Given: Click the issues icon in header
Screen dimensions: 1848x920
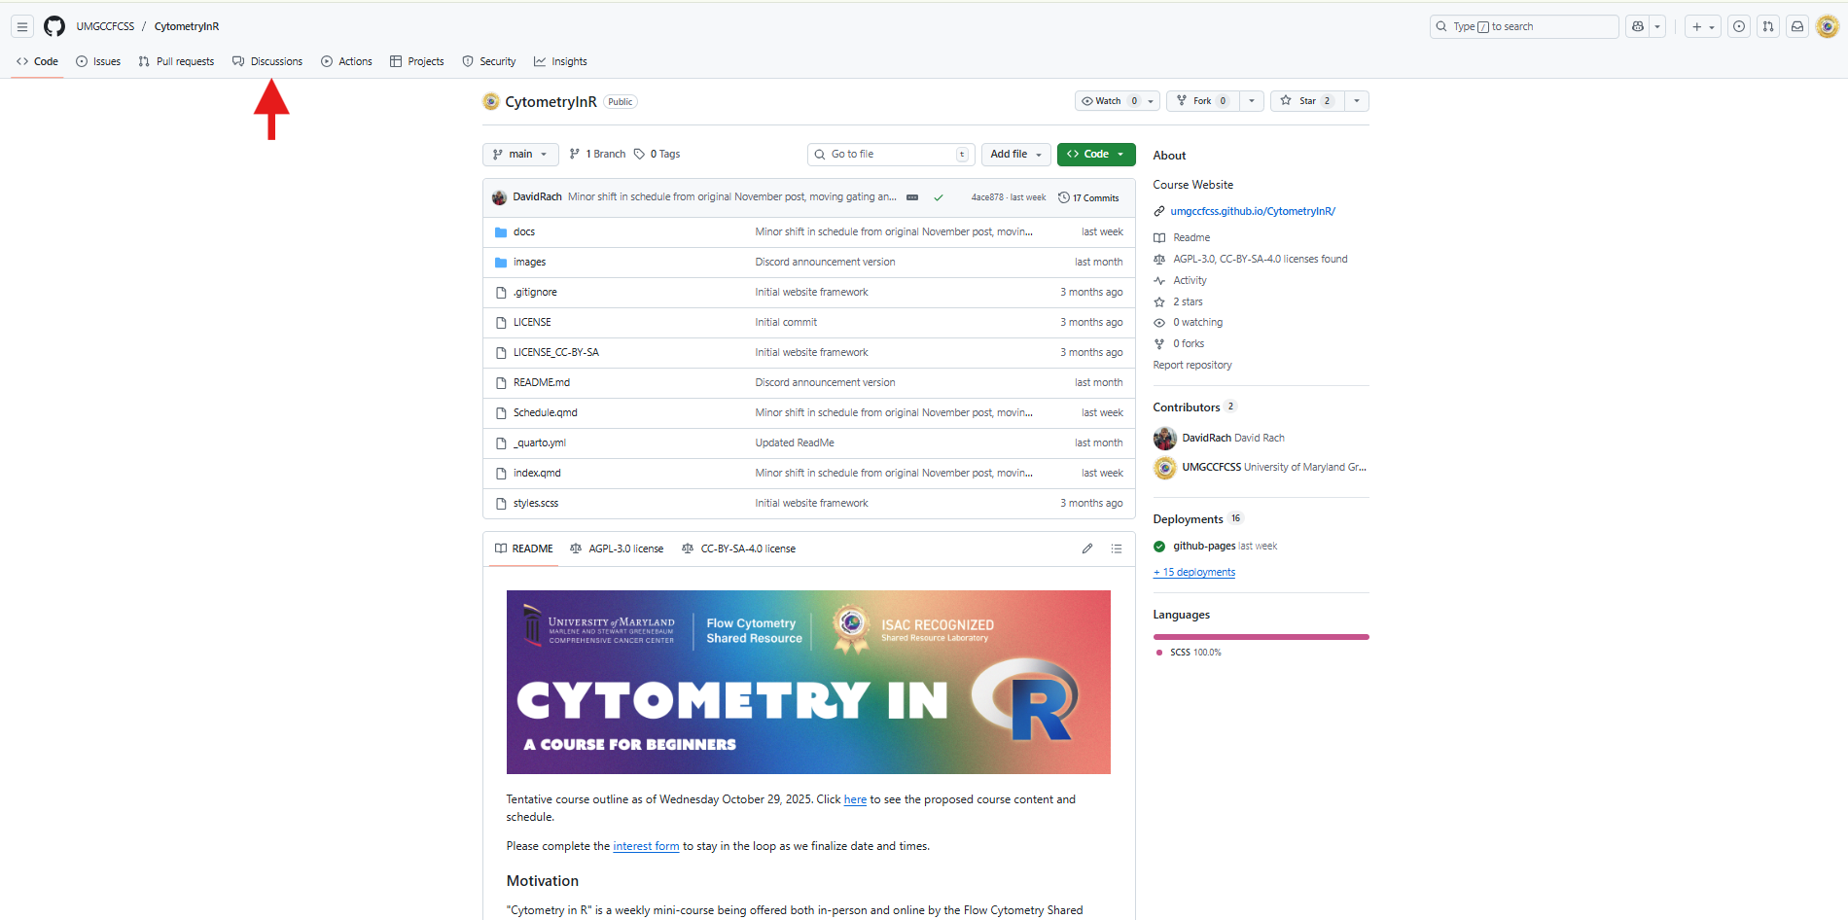Looking at the screenshot, I should (1739, 26).
